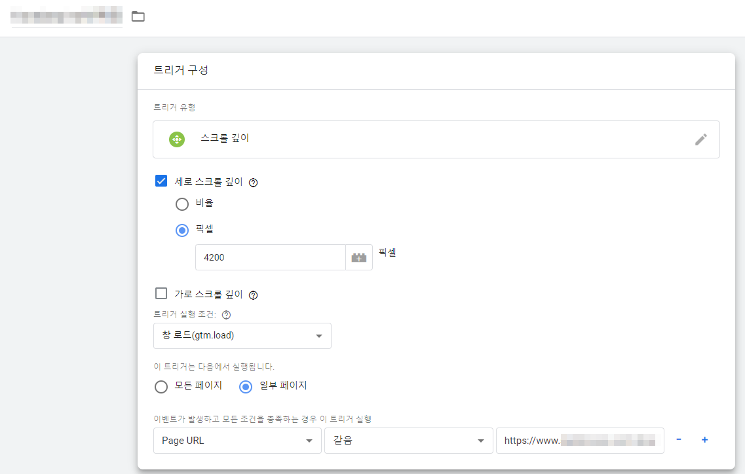
Task: Click the minus button to remove the condition
Action: (679, 440)
